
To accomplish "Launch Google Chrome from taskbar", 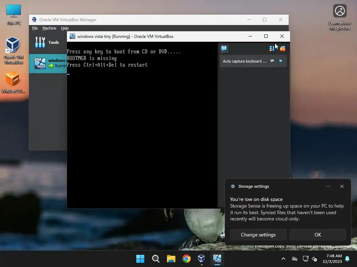I will tap(187, 259).
